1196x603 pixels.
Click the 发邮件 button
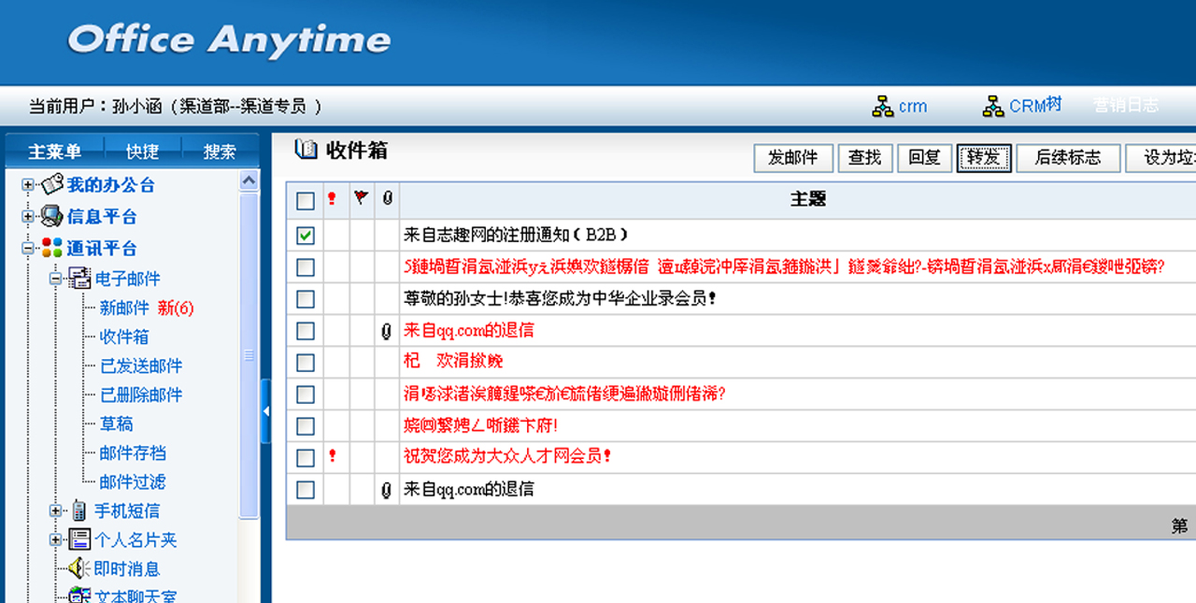coord(792,158)
